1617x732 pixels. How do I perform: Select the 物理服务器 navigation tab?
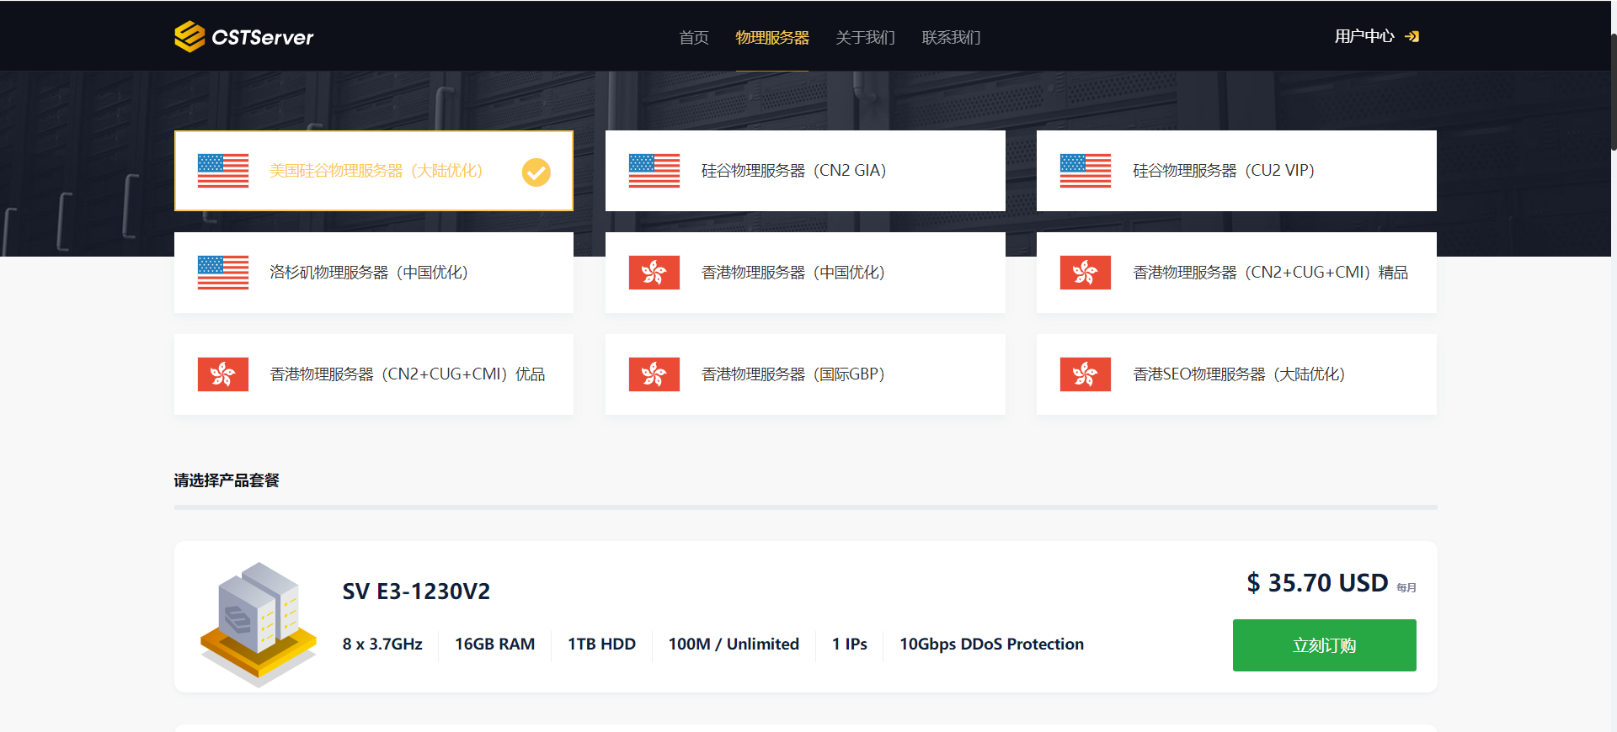point(771,37)
